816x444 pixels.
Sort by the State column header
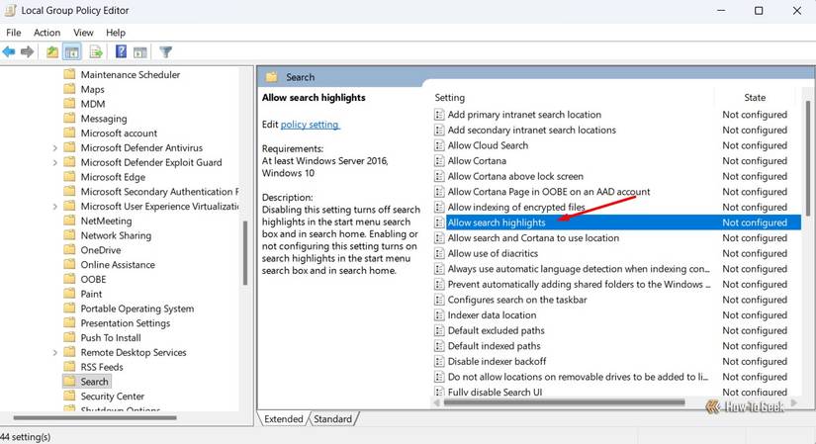click(755, 97)
